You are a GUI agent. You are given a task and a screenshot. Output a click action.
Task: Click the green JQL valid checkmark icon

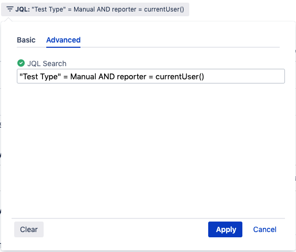coord(21,63)
